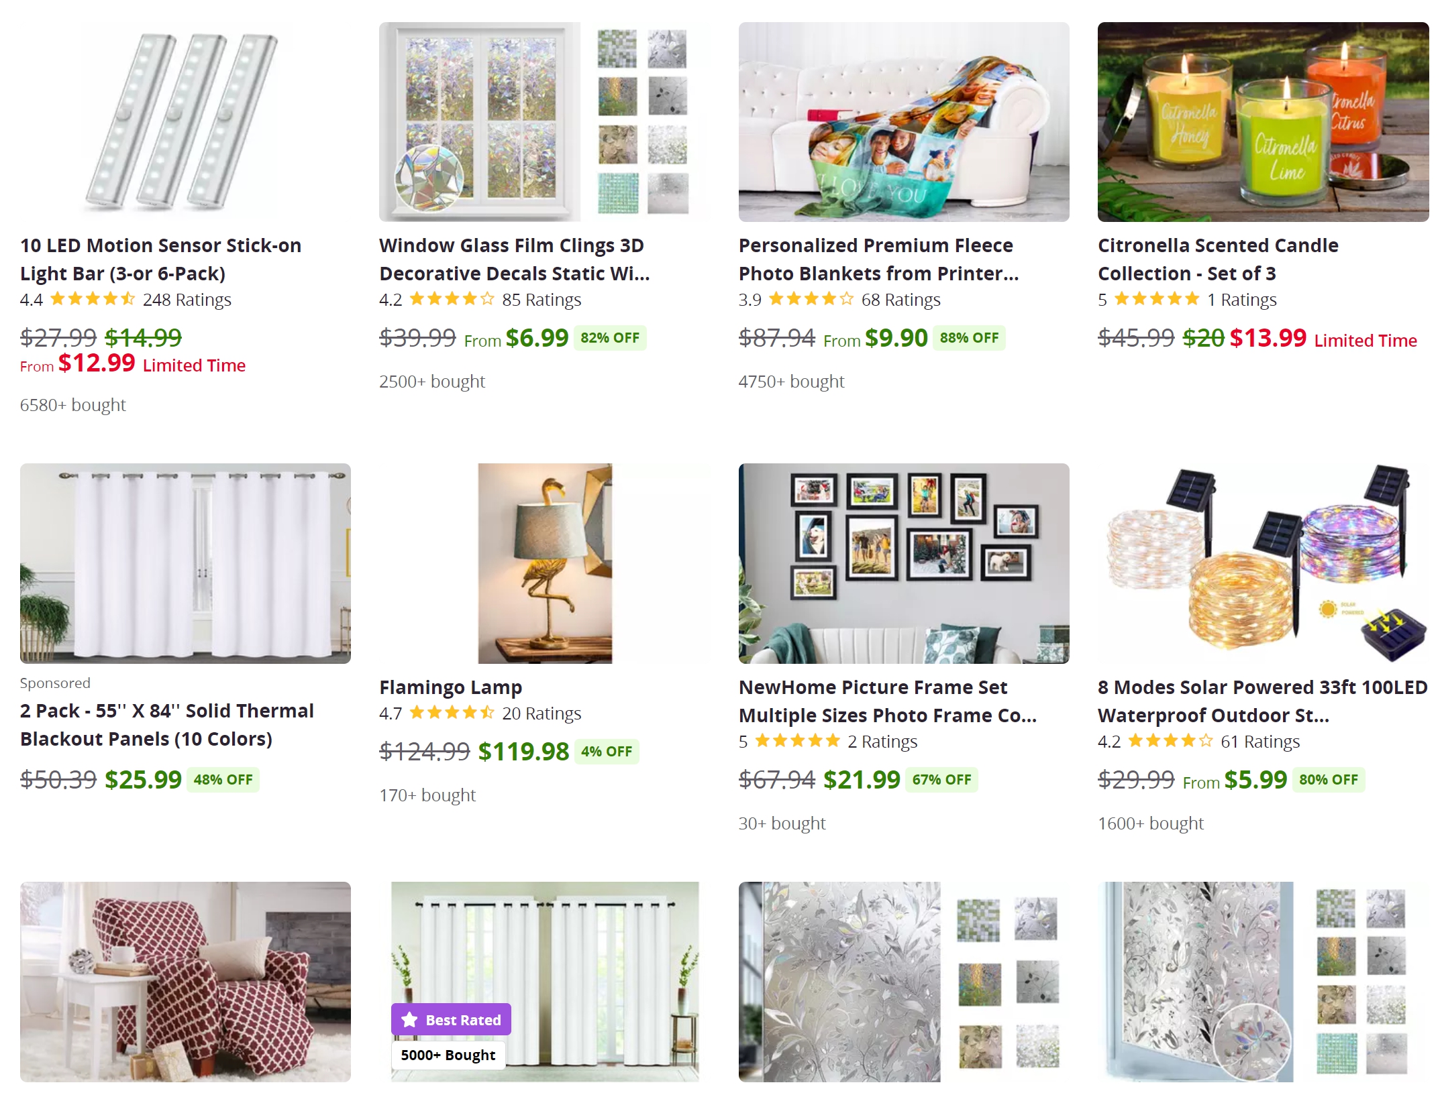The height and width of the screenshot is (1095, 1442).
Task: Click the Flamingo Lamp product photo
Action: [544, 563]
